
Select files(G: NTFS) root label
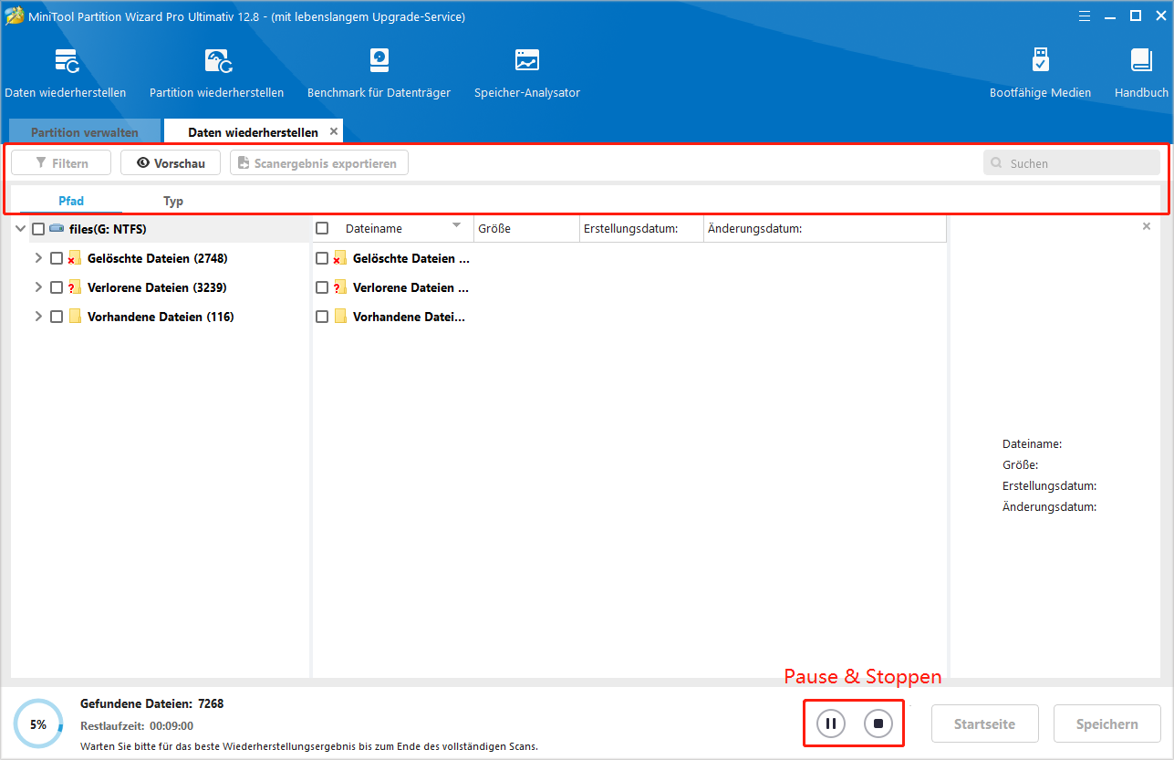click(108, 229)
